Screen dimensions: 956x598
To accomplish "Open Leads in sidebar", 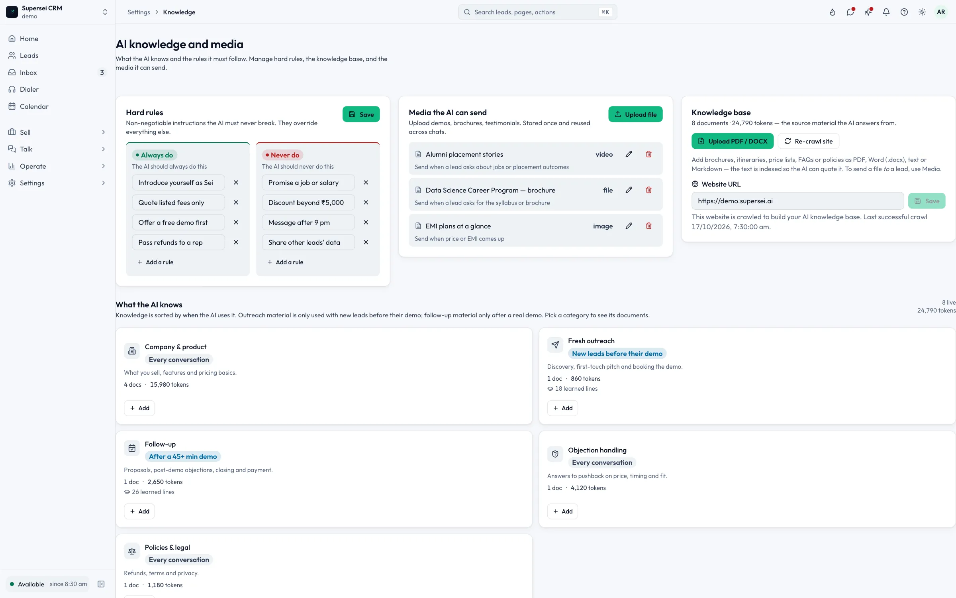I will coord(57,55).
